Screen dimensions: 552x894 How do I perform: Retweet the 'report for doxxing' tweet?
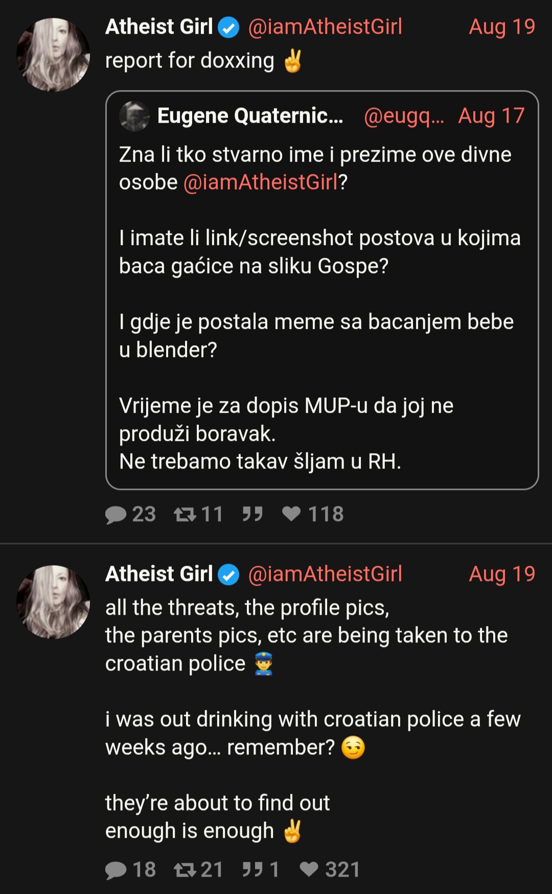click(x=198, y=514)
